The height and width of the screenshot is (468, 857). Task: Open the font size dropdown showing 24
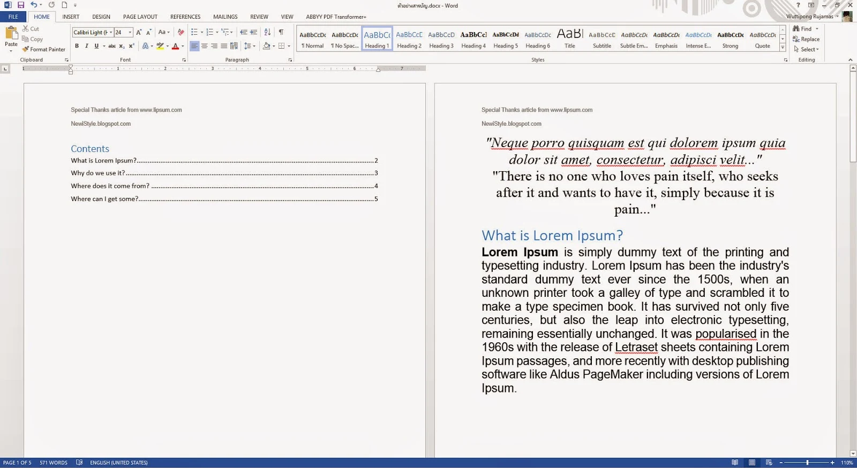click(x=130, y=32)
